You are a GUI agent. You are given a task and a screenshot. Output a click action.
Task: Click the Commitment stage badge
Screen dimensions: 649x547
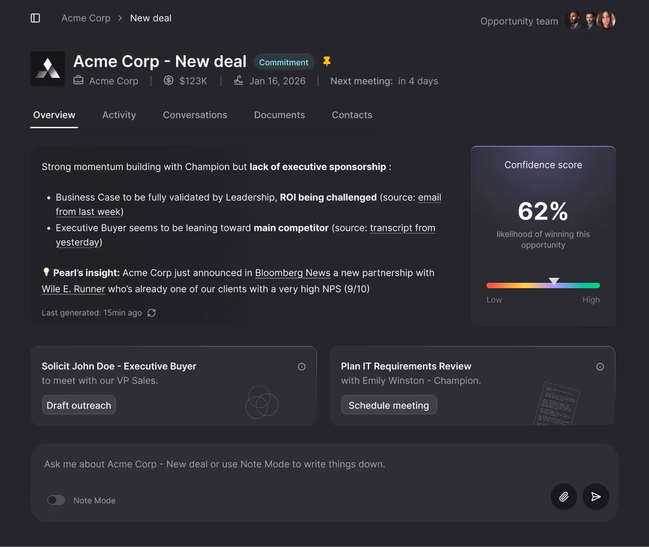pos(283,62)
